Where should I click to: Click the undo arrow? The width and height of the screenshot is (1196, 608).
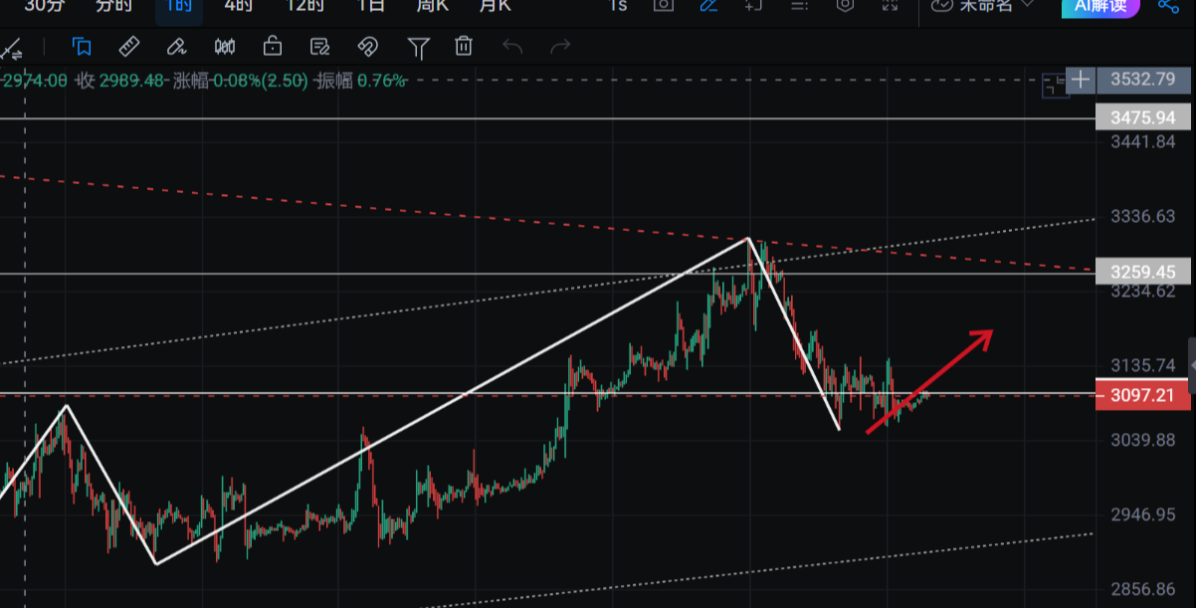tap(511, 46)
